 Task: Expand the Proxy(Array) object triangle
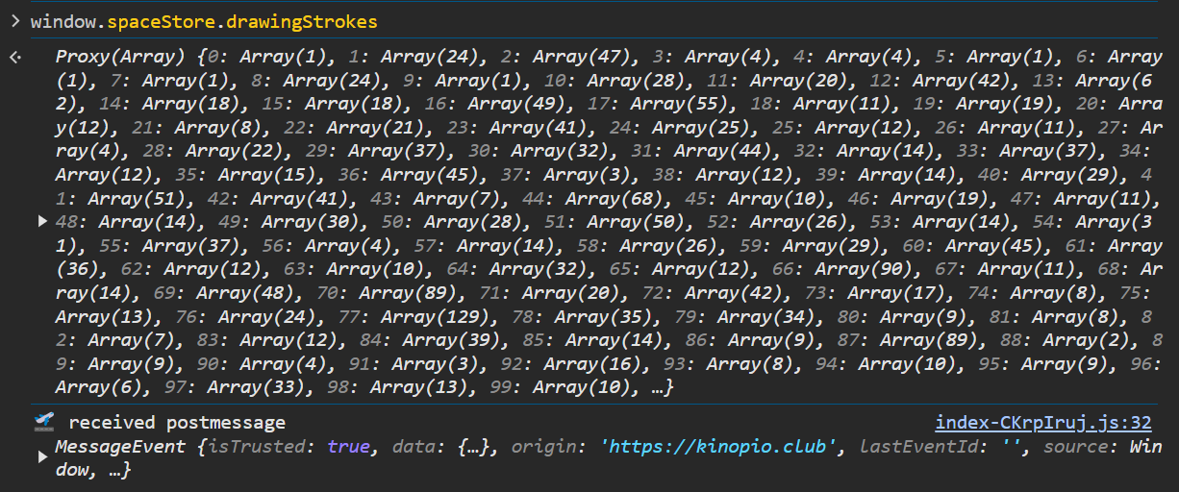41,221
